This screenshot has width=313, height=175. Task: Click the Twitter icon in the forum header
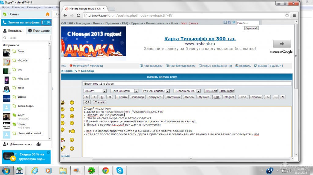[234, 22]
